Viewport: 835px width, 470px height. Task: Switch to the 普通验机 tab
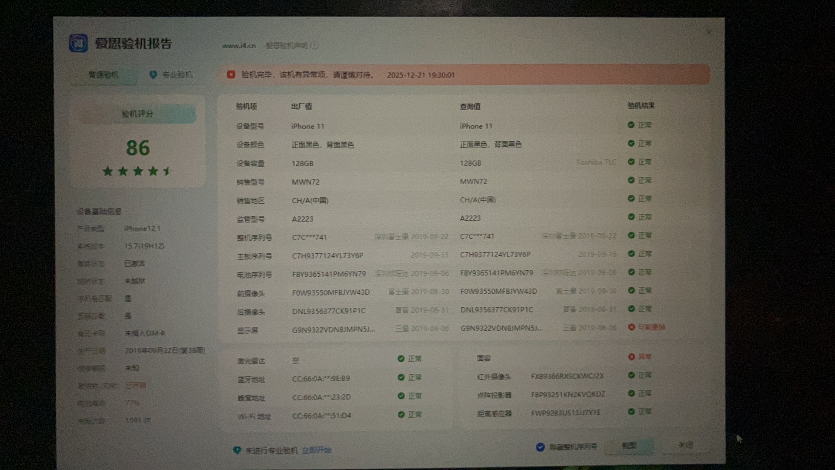104,75
